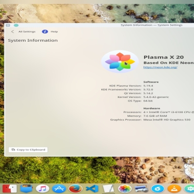The width and height of the screenshot is (194, 194).
Task: Select the OS Type value 64-bit
Action: (148, 101)
